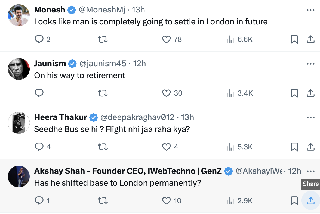Open Monesh's profile picture
Image resolution: width=320 pixels, height=214 pixels.
pyautogui.click(x=19, y=15)
